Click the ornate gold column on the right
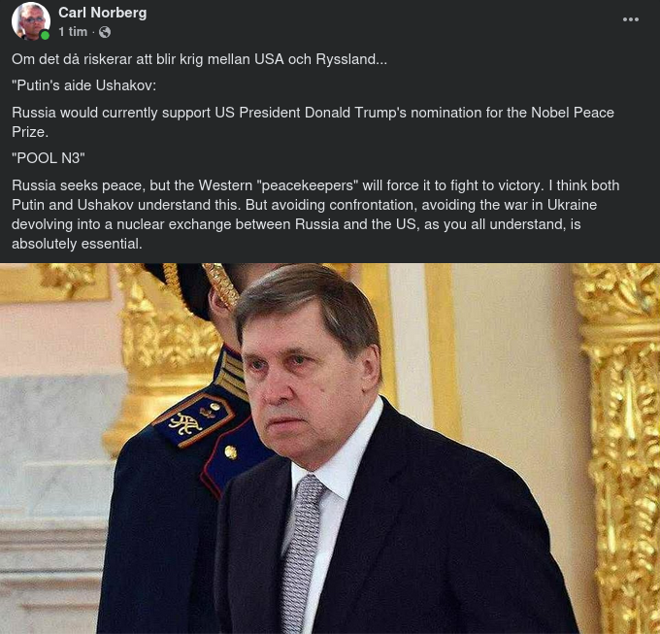Image resolution: width=660 pixels, height=634 pixels. coord(621,437)
